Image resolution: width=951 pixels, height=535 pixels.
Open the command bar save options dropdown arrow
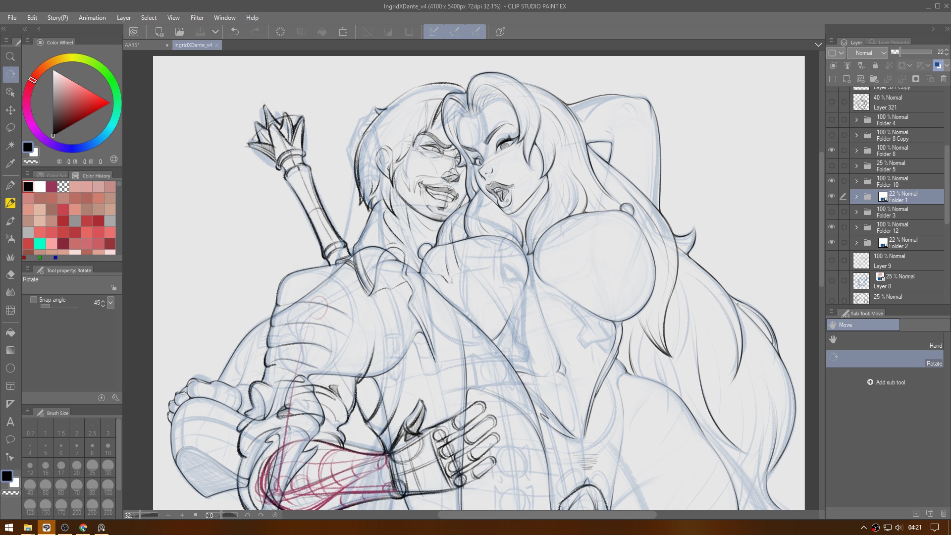pyautogui.click(x=215, y=32)
